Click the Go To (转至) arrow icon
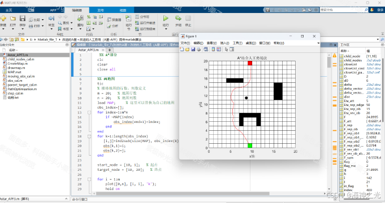Image resolution: width=385 pixels, height=203 pixels. coord(51,19)
